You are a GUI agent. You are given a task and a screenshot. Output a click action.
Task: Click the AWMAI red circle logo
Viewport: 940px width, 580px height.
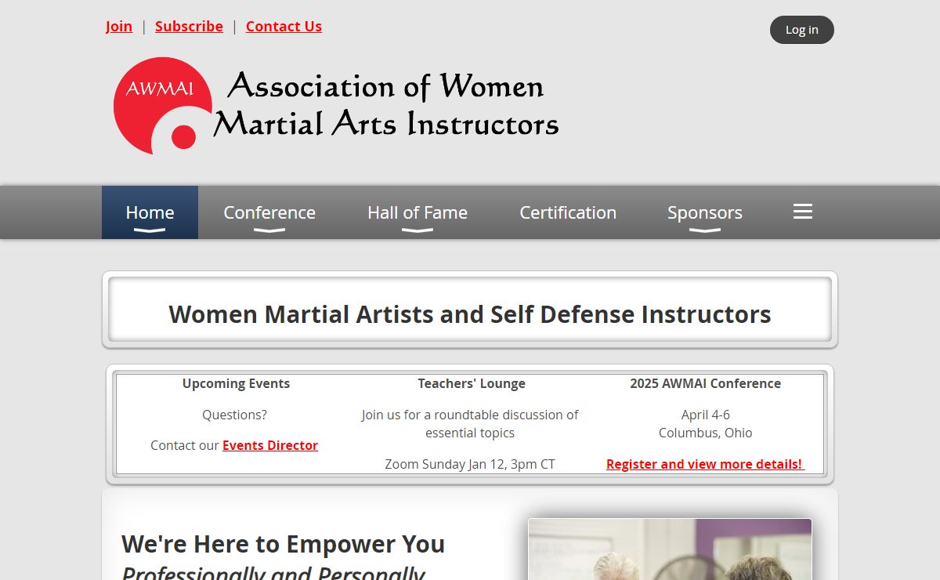click(x=164, y=106)
